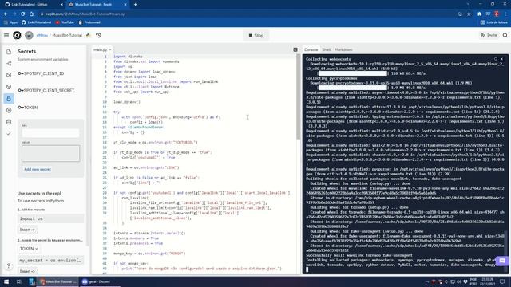Open the Windows Start menu
This screenshot has width=511, height=287.
[x=6, y=281]
